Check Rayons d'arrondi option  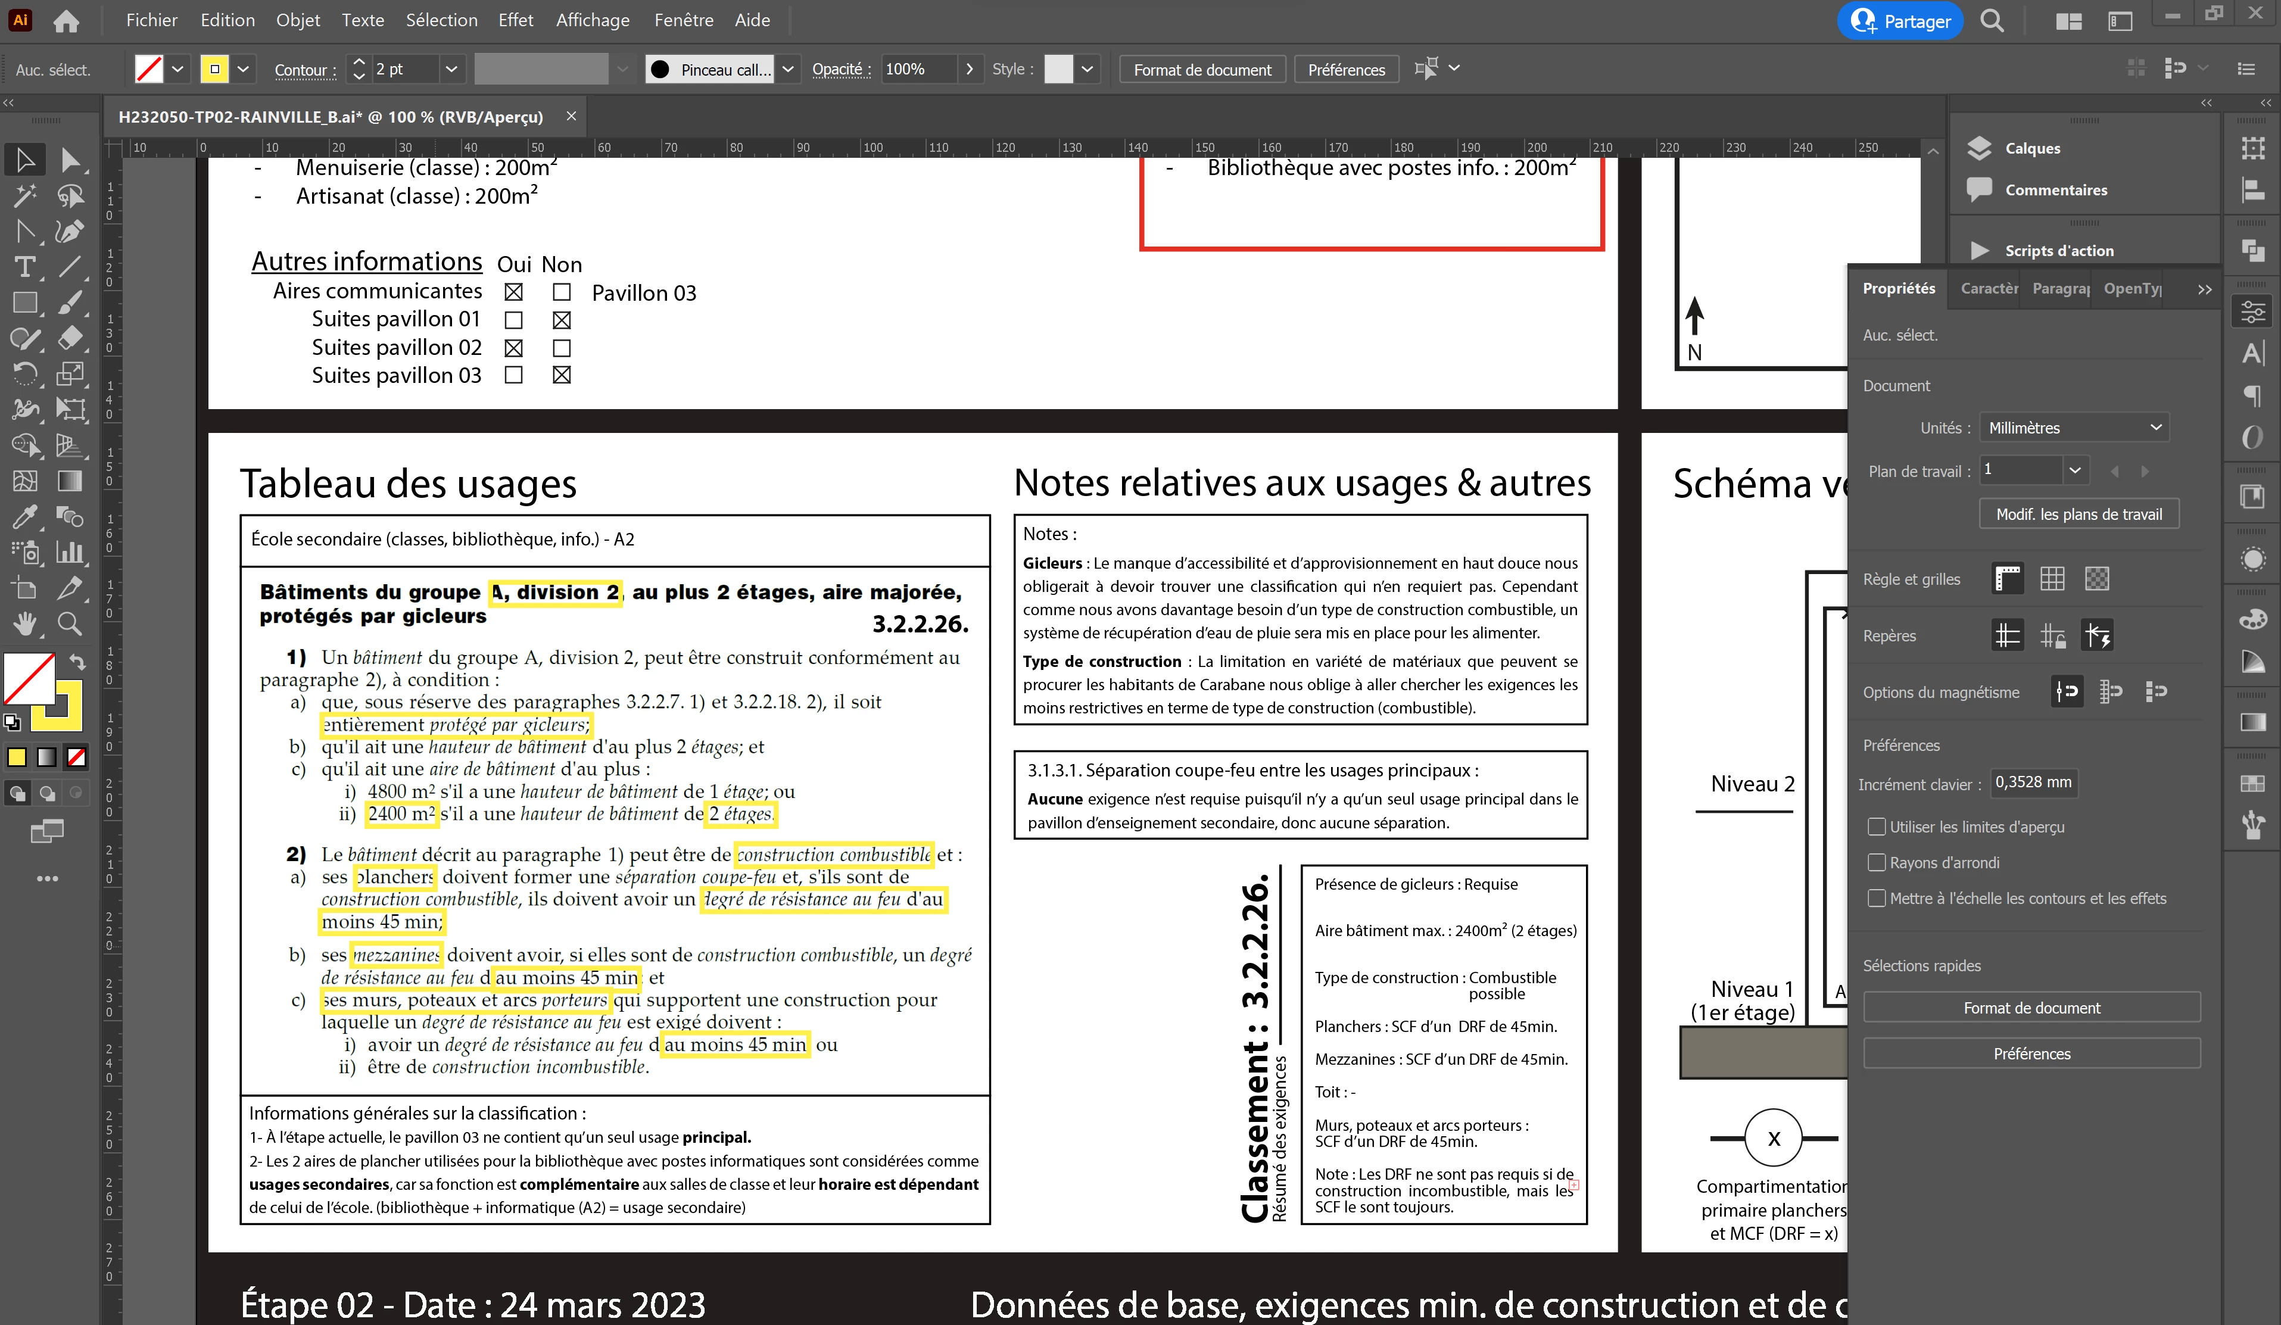pos(1877,862)
